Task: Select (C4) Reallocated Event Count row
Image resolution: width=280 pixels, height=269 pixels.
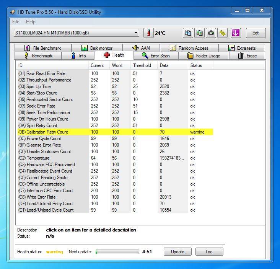Action: tap(115, 171)
